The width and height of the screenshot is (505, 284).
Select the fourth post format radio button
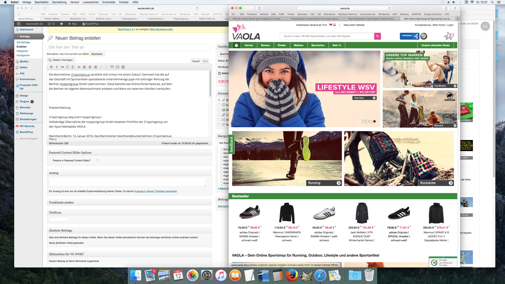point(219,114)
